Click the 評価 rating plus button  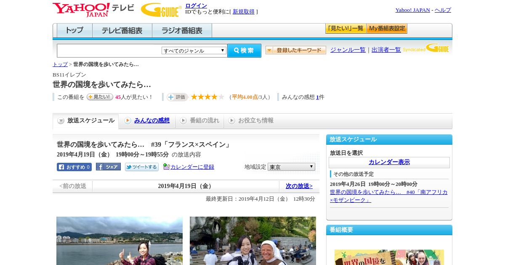(177, 97)
